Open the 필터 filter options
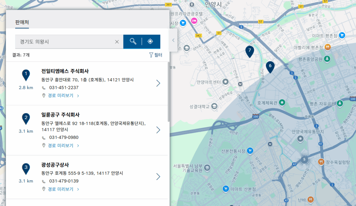Viewport: 356px width, 206px height. pos(156,55)
